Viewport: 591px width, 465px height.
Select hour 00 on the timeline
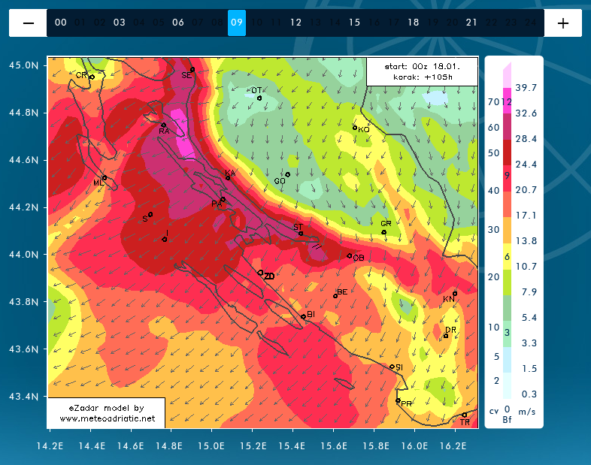tap(61, 23)
